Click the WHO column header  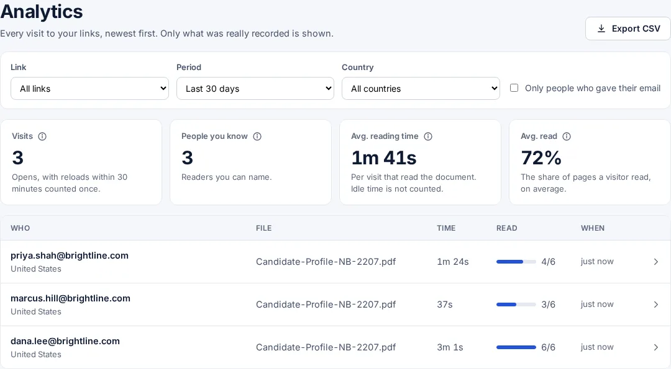(20, 228)
